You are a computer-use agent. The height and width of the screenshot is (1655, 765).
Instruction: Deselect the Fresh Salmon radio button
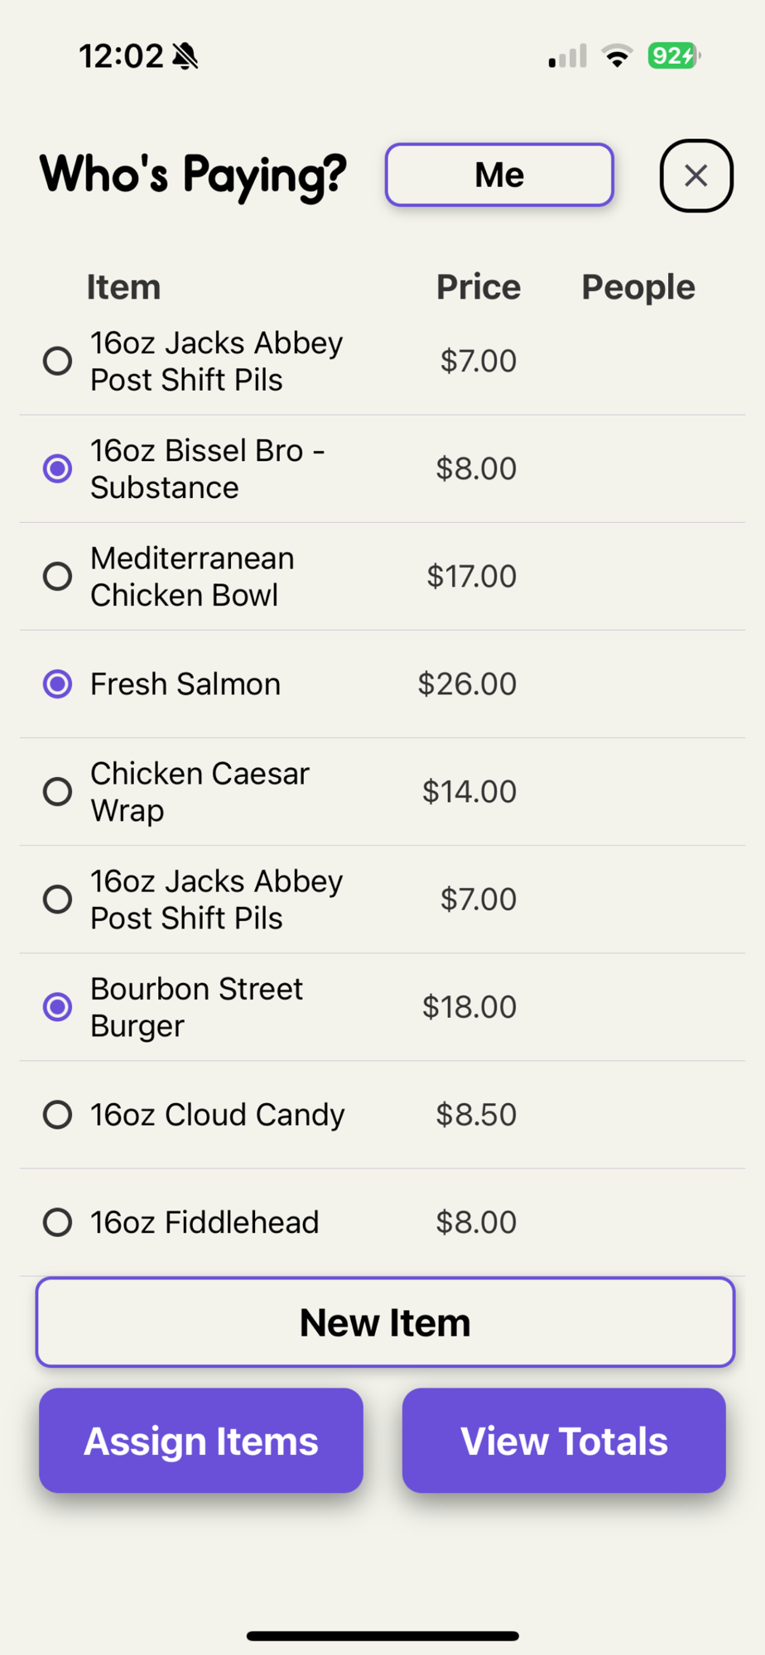(57, 684)
